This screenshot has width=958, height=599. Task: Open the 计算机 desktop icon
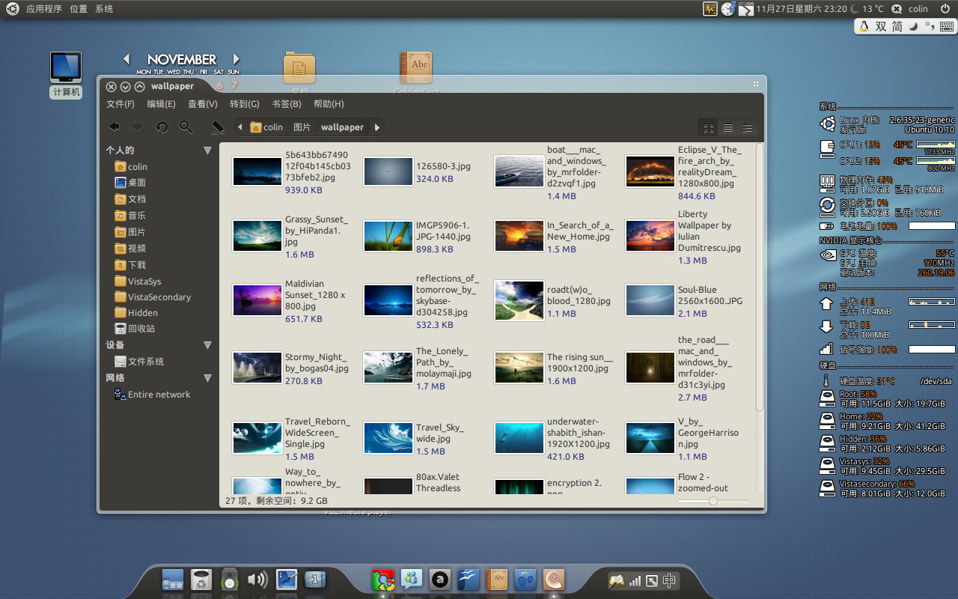click(x=66, y=75)
